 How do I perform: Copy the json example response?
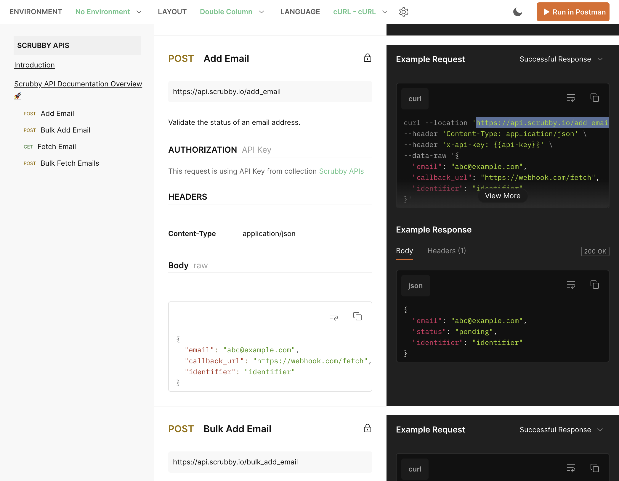tap(594, 285)
